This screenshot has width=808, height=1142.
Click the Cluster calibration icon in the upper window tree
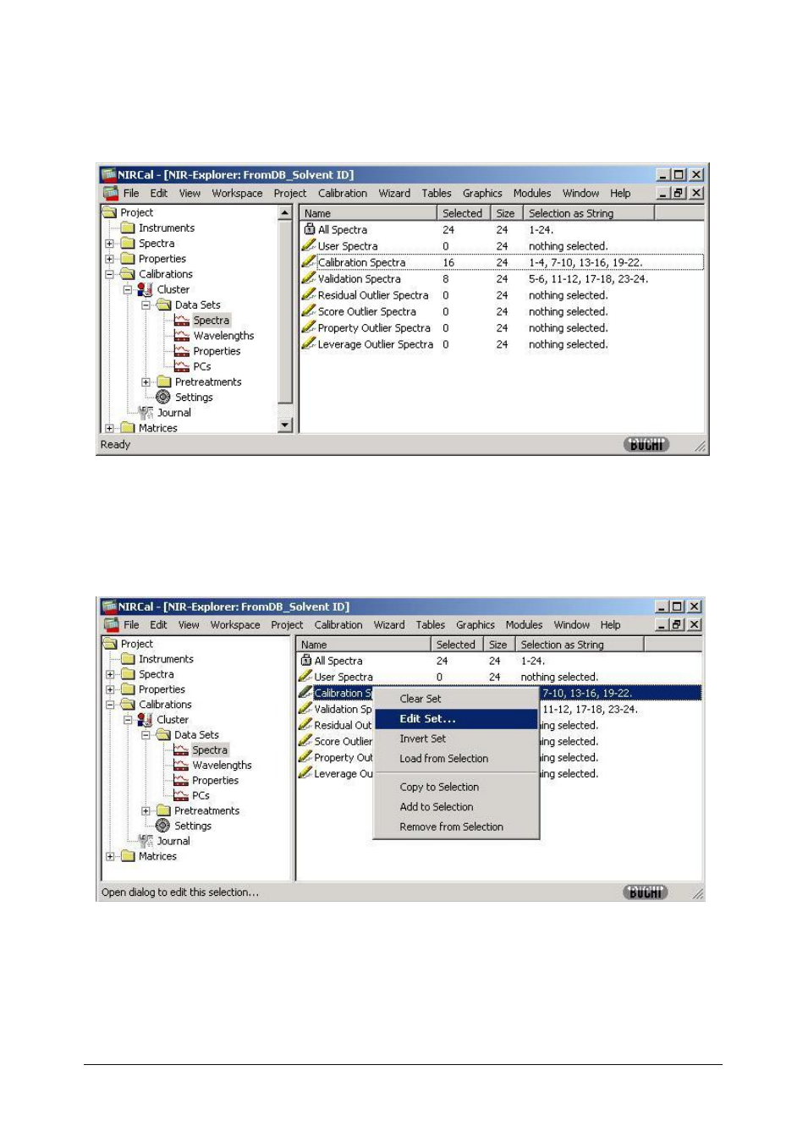(x=145, y=289)
